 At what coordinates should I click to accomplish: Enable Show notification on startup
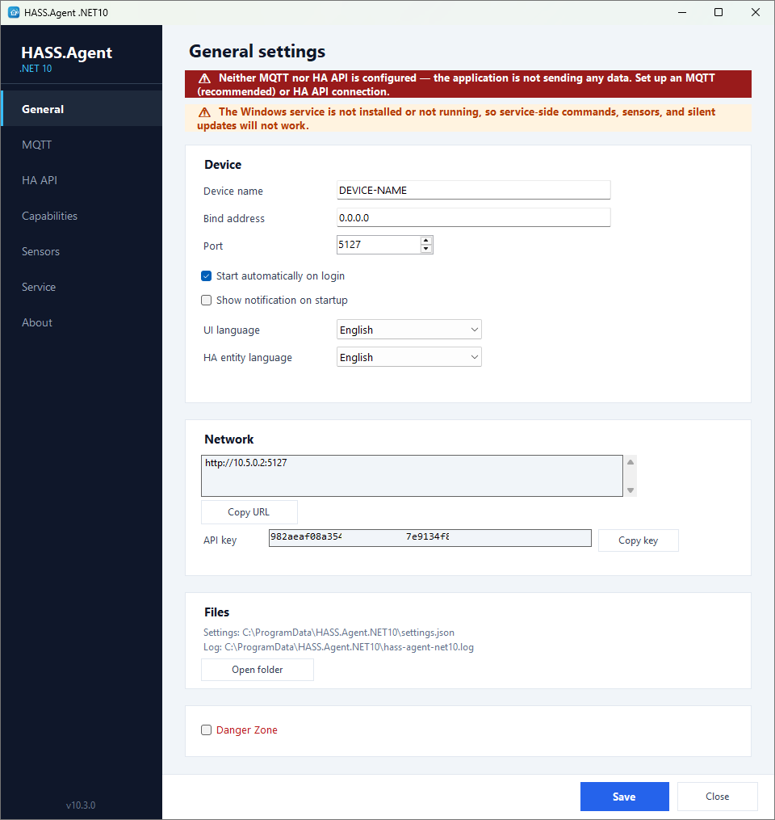(207, 301)
